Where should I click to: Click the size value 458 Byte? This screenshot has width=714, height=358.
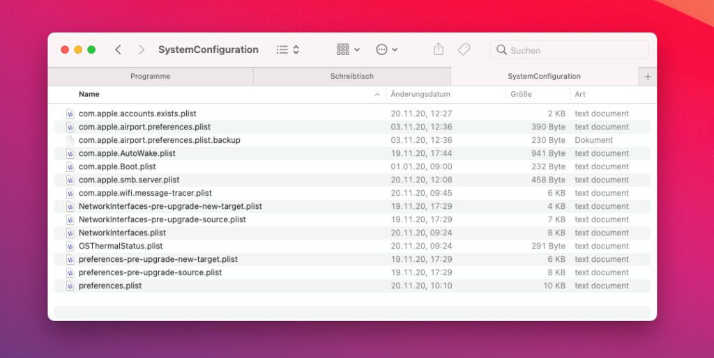548,180
